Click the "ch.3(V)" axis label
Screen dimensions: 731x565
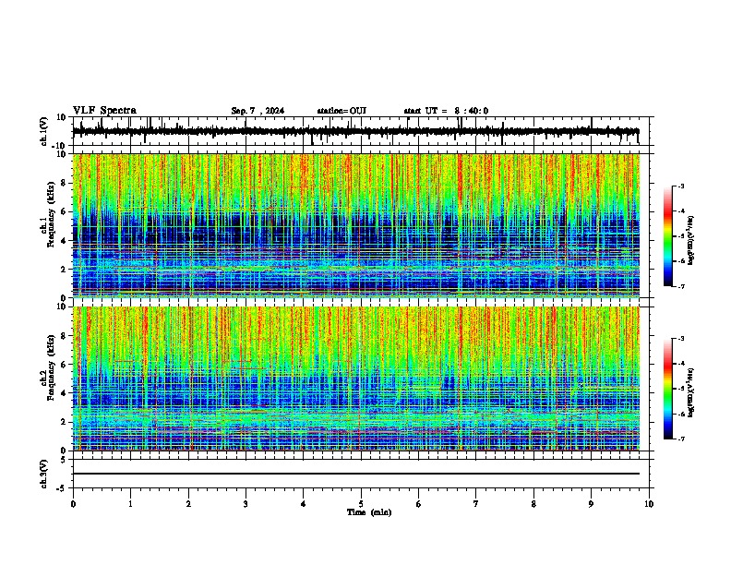[44, 474]
